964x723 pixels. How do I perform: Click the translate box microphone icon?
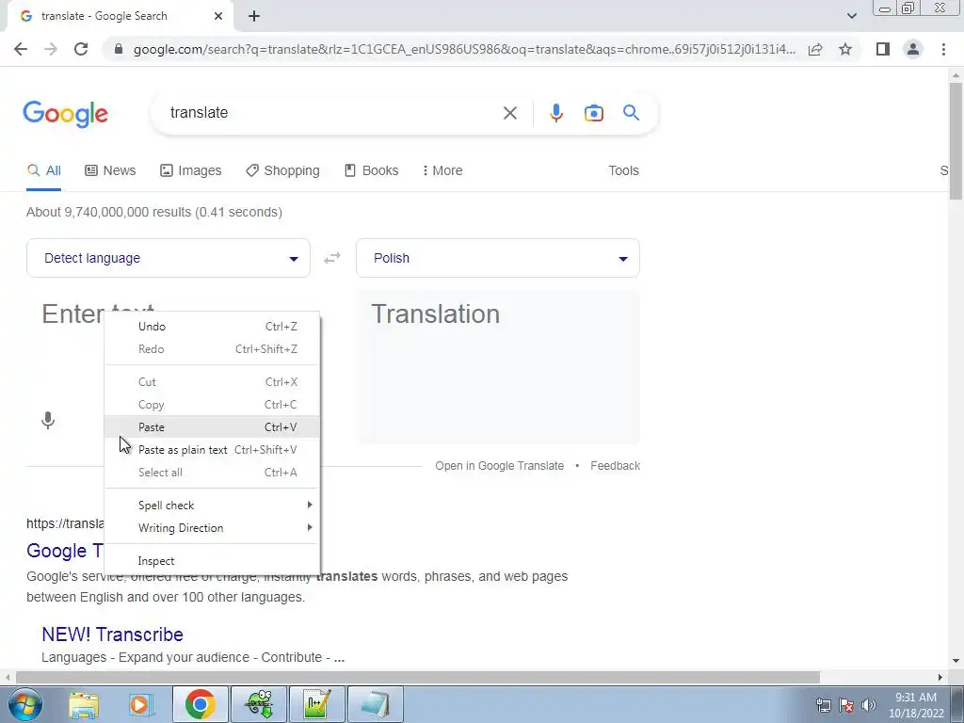[47, 420]
